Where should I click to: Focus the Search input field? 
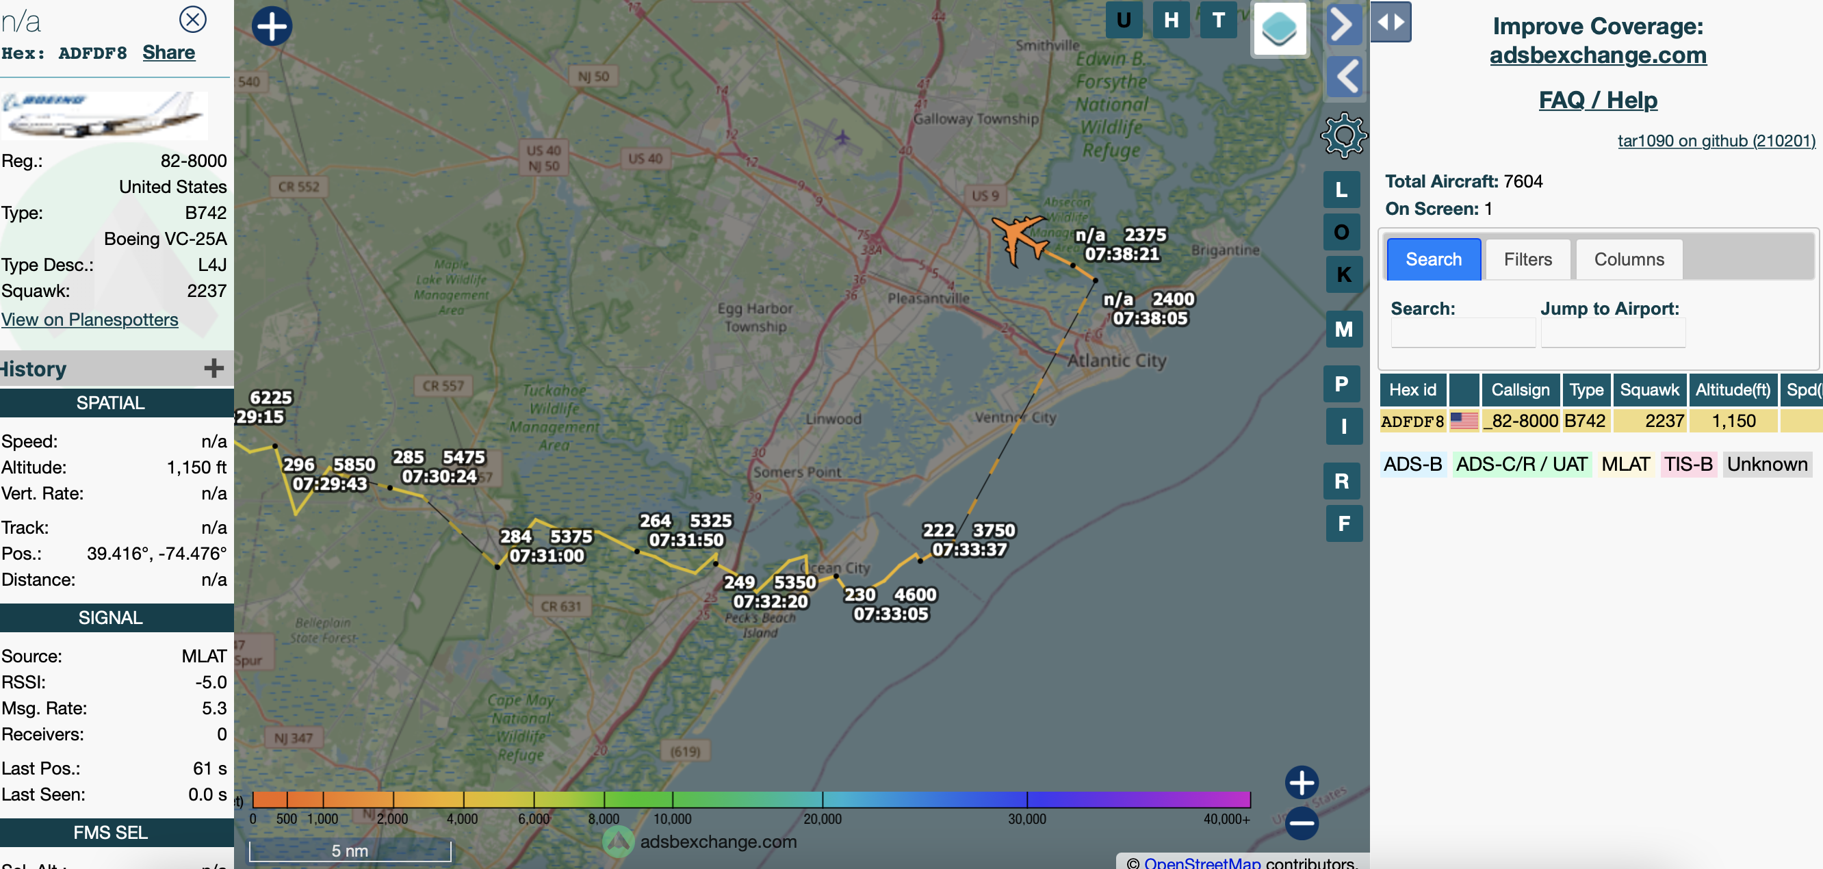pyautogui.click(x=1463, y=333)
